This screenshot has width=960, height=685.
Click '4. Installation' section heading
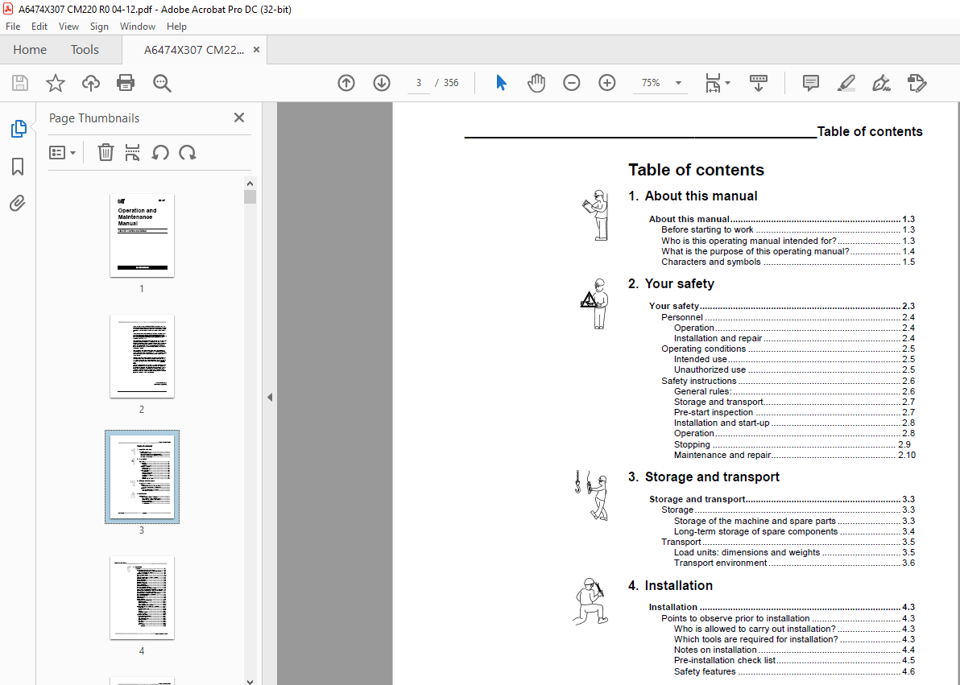click(670, 586)
